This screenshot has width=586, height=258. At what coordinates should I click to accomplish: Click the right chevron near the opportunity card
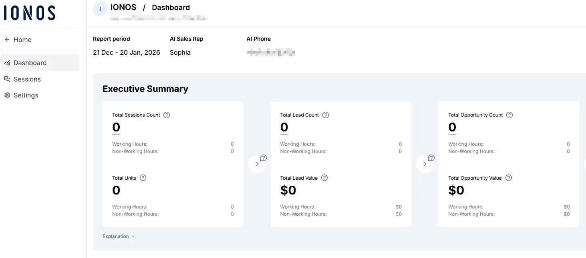[x=425, y=164]
